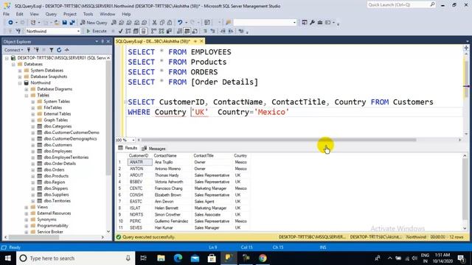Expand the Views folder node
Viewport: 472px width, 265px height.
tap(27, 207)
